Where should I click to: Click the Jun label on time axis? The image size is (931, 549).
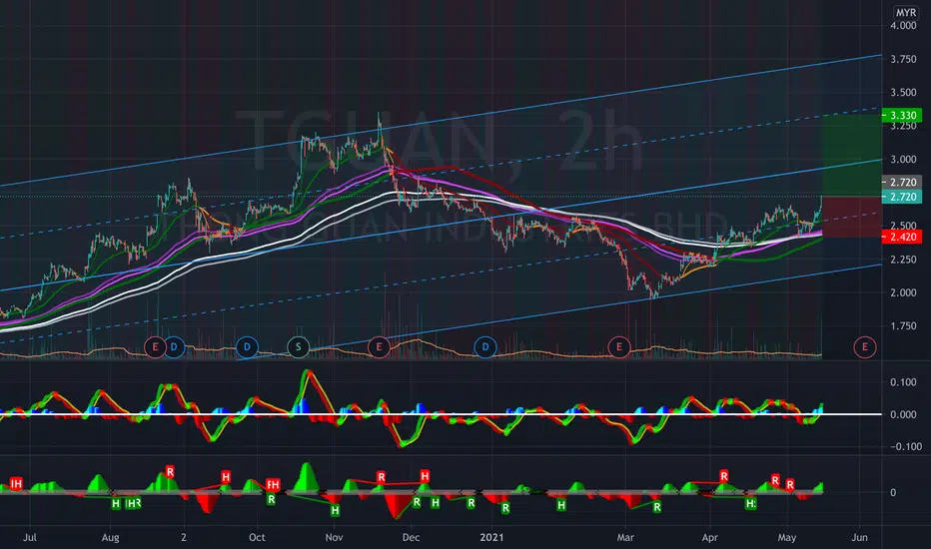[859, 537]
